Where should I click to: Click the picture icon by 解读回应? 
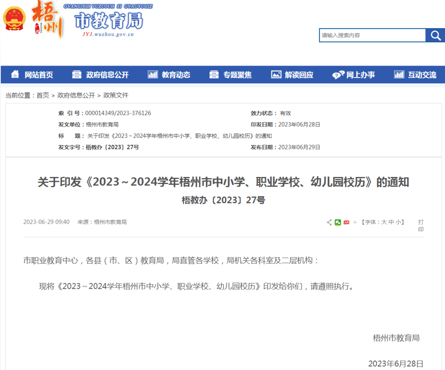(x=276, y=75)
